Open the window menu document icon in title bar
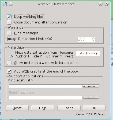Viewport: 113px width, 120px height. 5,4
